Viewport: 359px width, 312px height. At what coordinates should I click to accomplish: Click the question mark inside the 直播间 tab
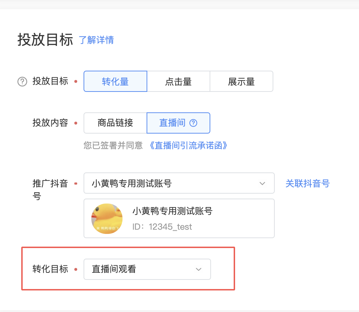[x=193, y=123]
